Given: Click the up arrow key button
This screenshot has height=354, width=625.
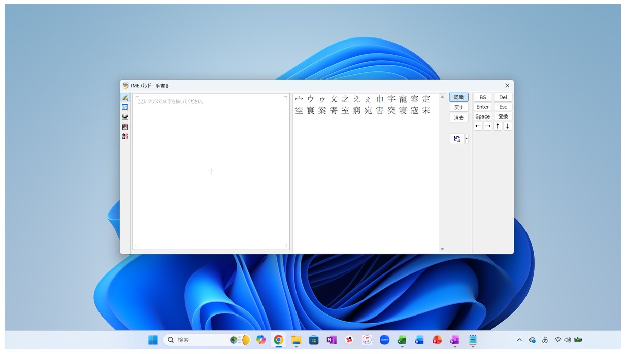Looking at the screenshot, I should [x=498, y=126].
